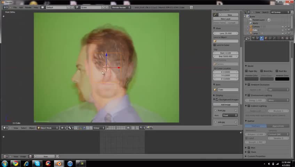Enable Blend Sky checkbox
The height and width of the screenshot is (167, 295).
[x=262, y=71]
